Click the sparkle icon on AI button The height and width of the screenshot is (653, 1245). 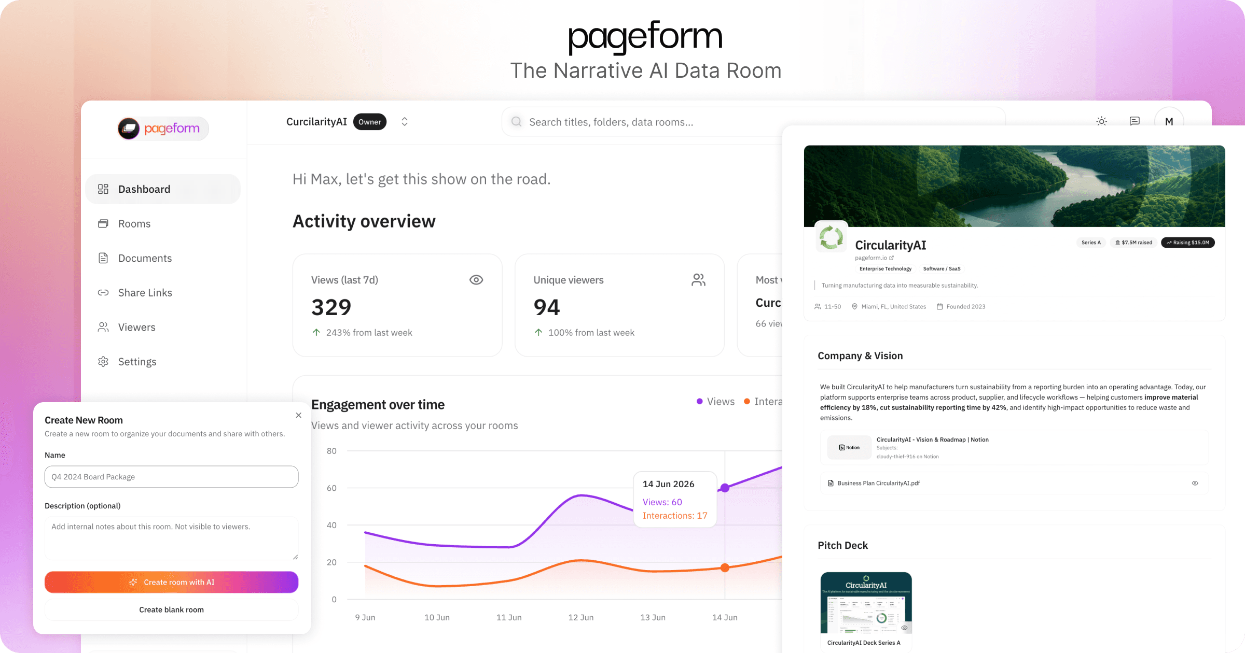coord(133,582)
